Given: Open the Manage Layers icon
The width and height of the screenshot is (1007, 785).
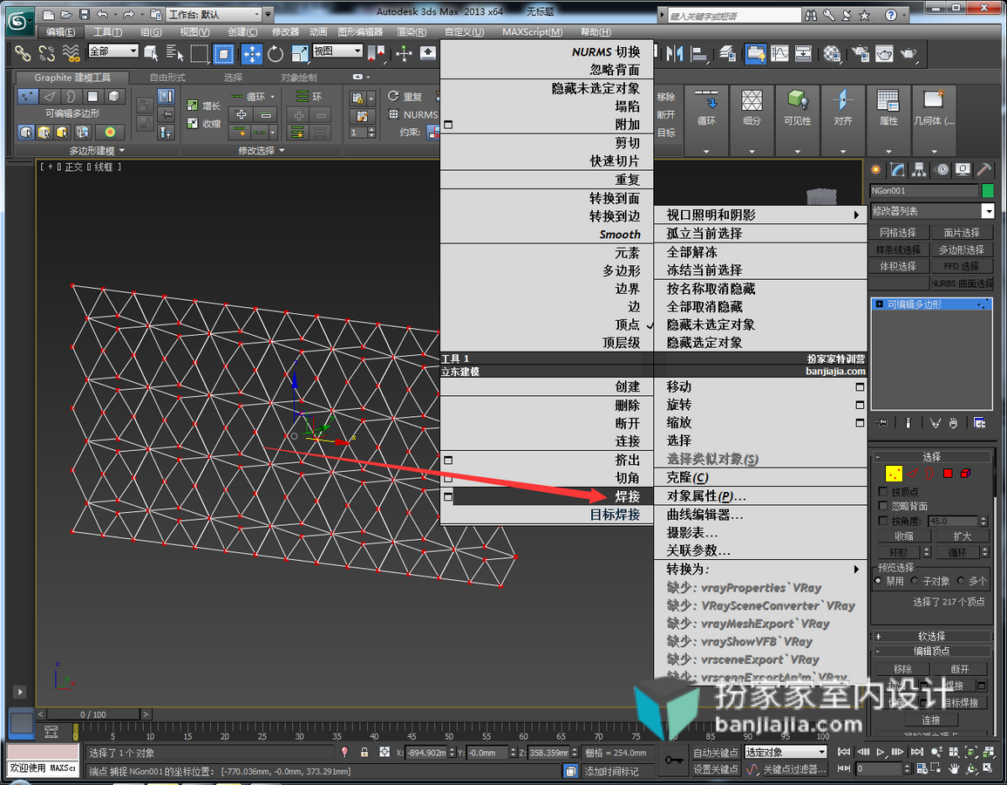Looking at the screenshot, I should (x=728, y=54).
